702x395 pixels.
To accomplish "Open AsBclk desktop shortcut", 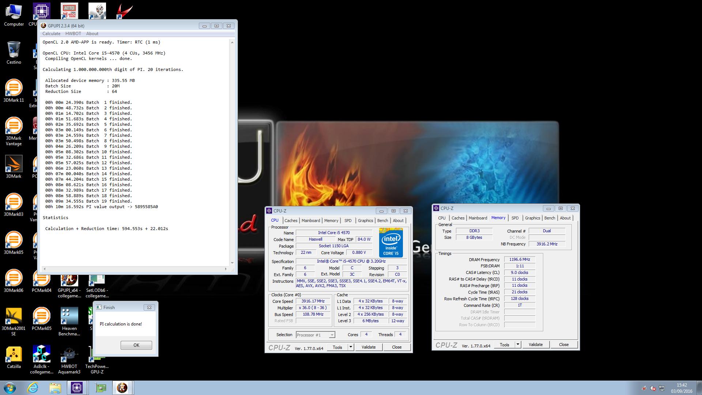I will (x=41, y=359).
